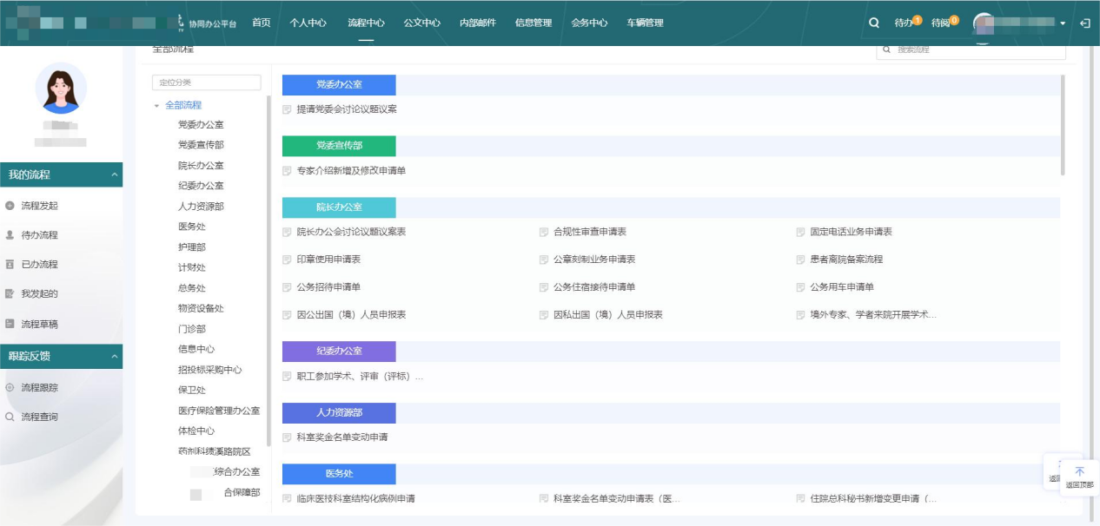The image size is (1100, 526).
Task: Collapse the 我的流程 sidebar section
Action: (114, 174)
